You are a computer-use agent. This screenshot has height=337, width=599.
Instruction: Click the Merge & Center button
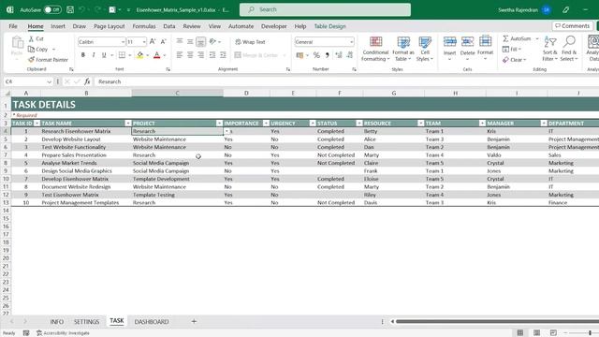pyautogui.click(x=256, y=55)
